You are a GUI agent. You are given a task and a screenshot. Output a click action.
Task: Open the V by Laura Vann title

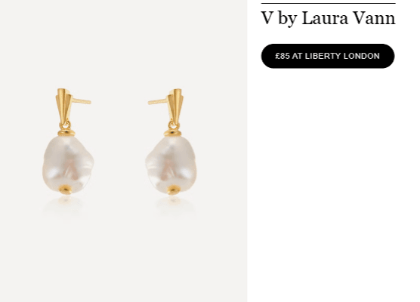click(328, 18)
